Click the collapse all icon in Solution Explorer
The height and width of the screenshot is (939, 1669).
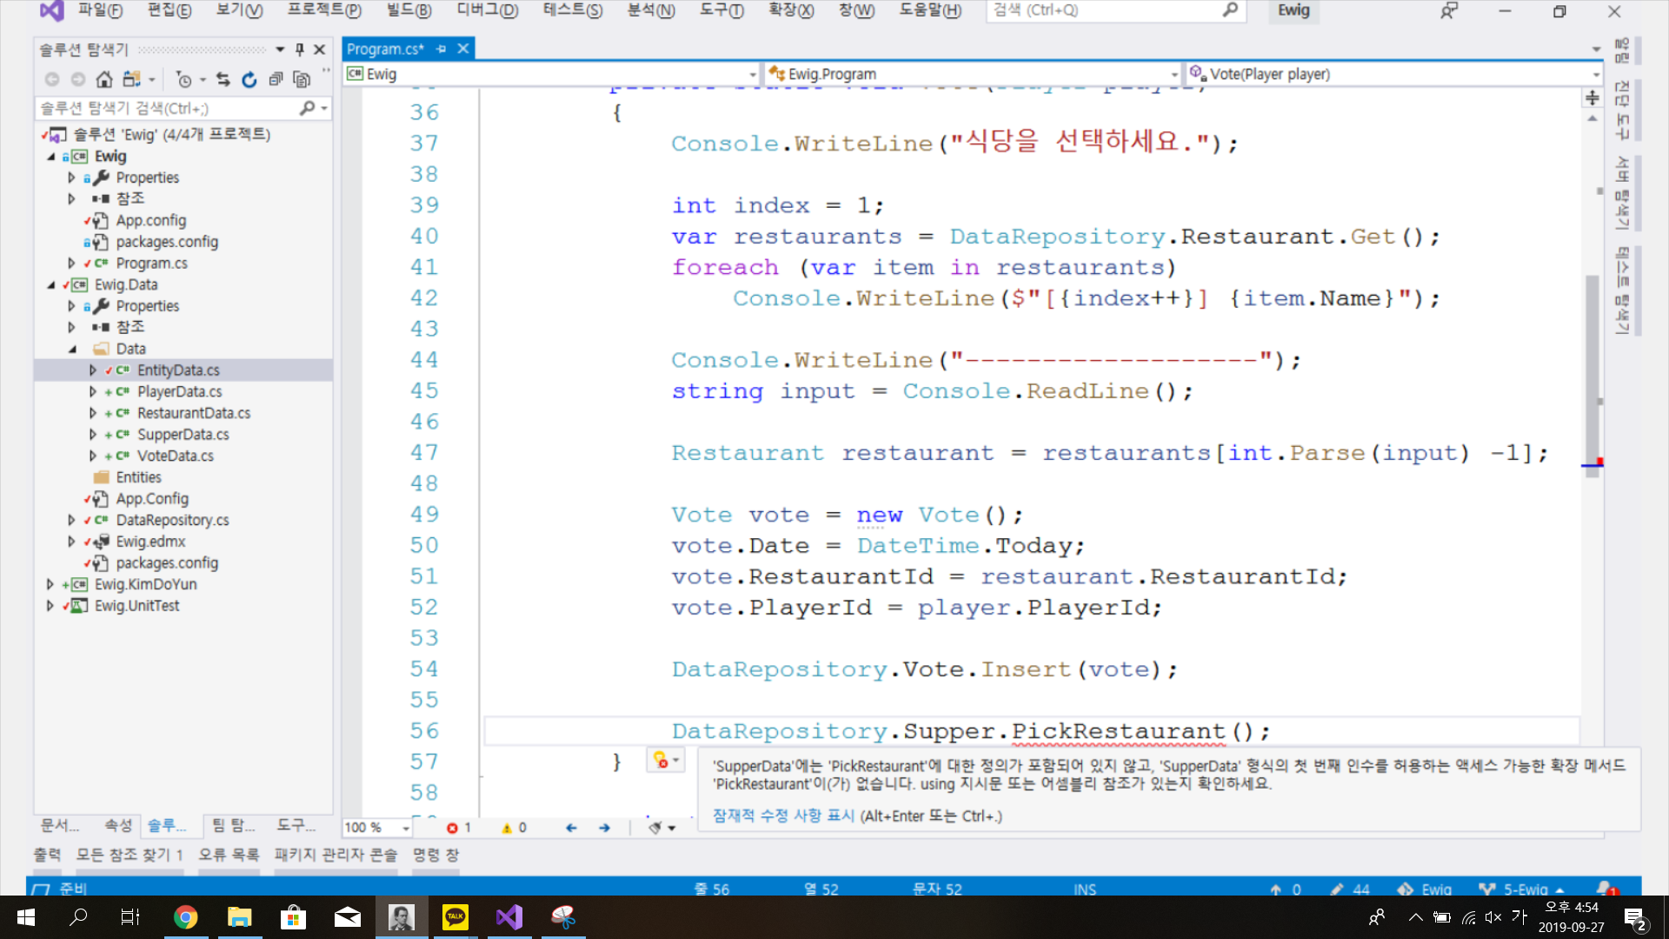pyautogui.click(x=276, y=80)
